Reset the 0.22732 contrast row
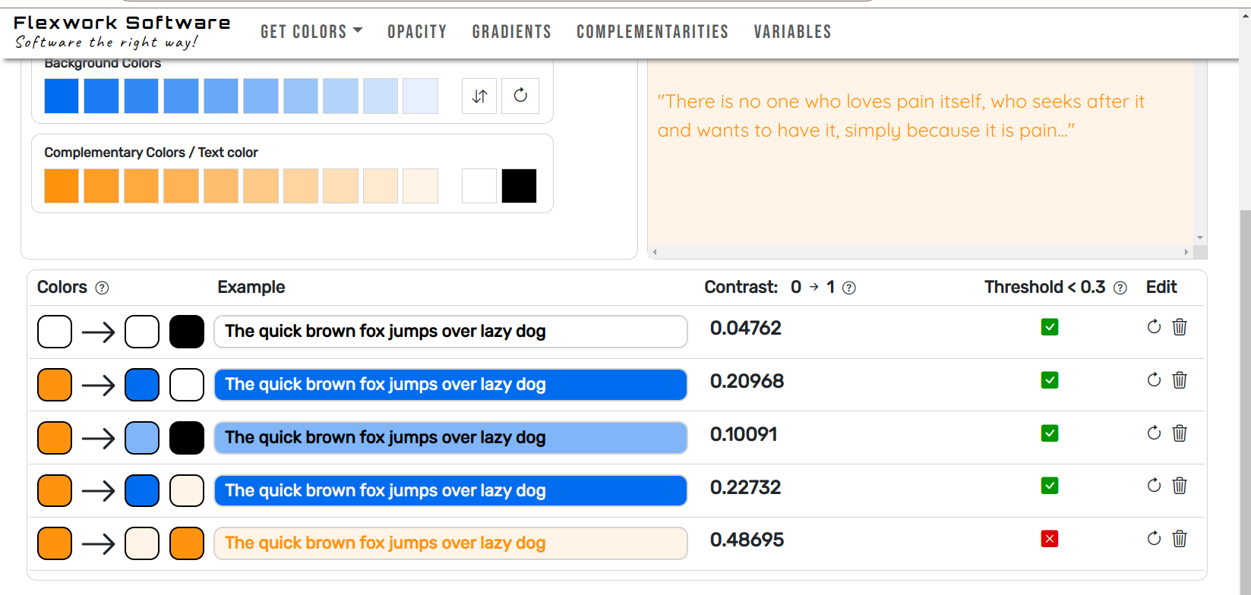Screen dimensions: 1251x595 coord(1154,486)
